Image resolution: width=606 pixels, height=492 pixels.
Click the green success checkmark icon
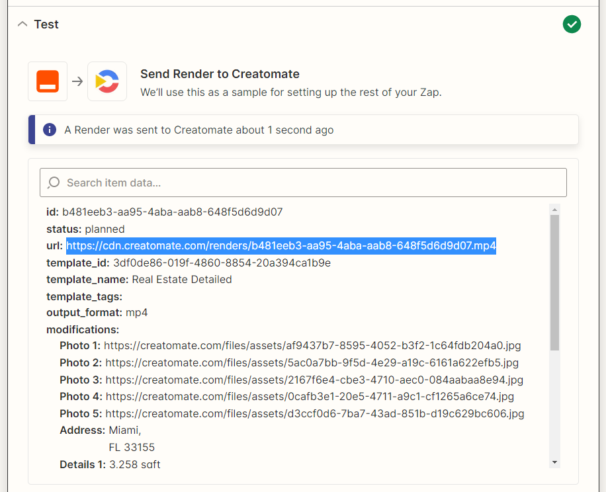pyautogui.click(x=572, y=24)
